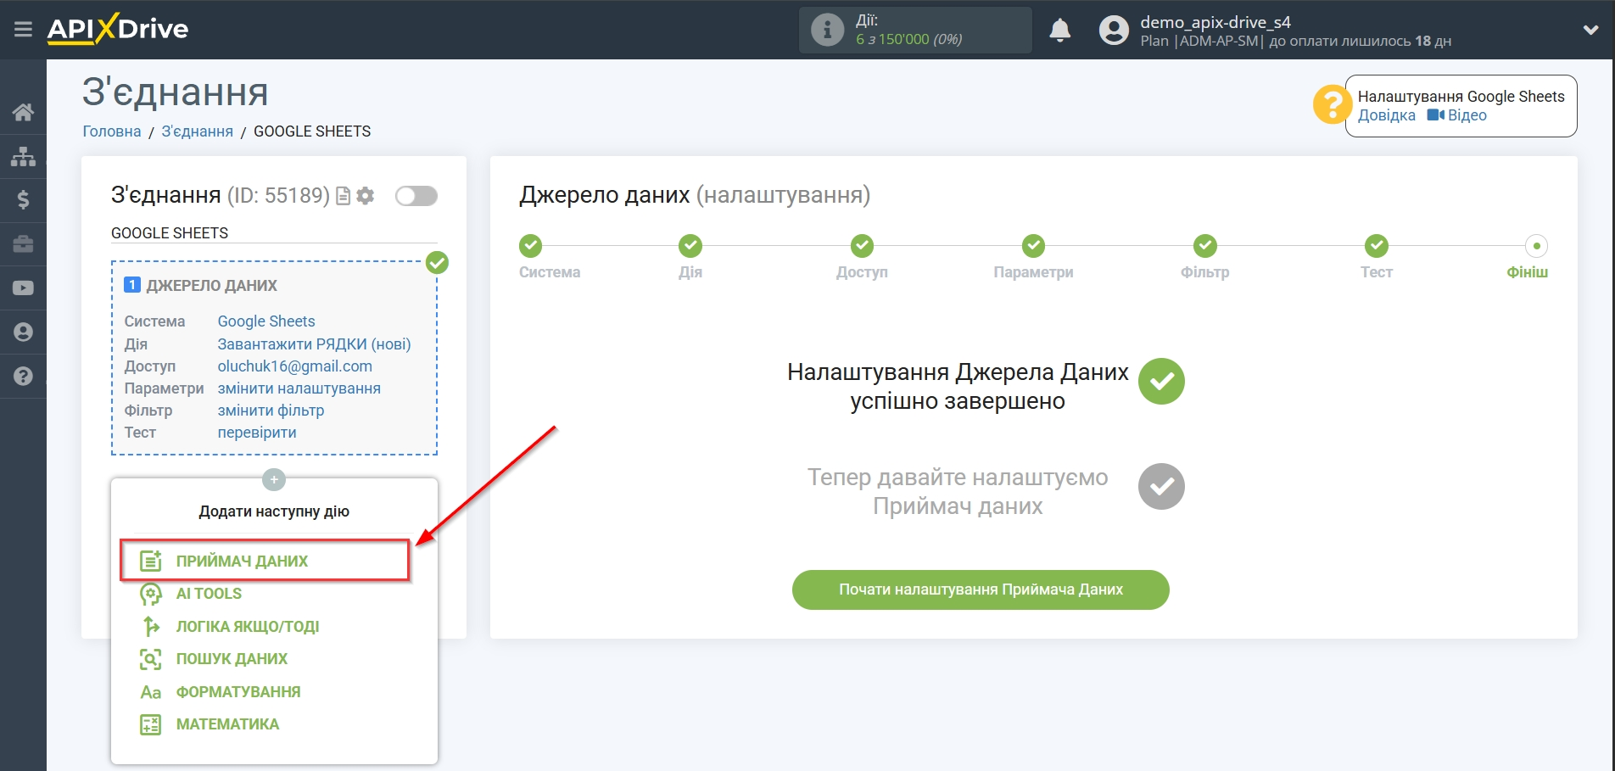Click the user avatar icon
This screenshot has height=771, width=1615.
coord(1114,31)
